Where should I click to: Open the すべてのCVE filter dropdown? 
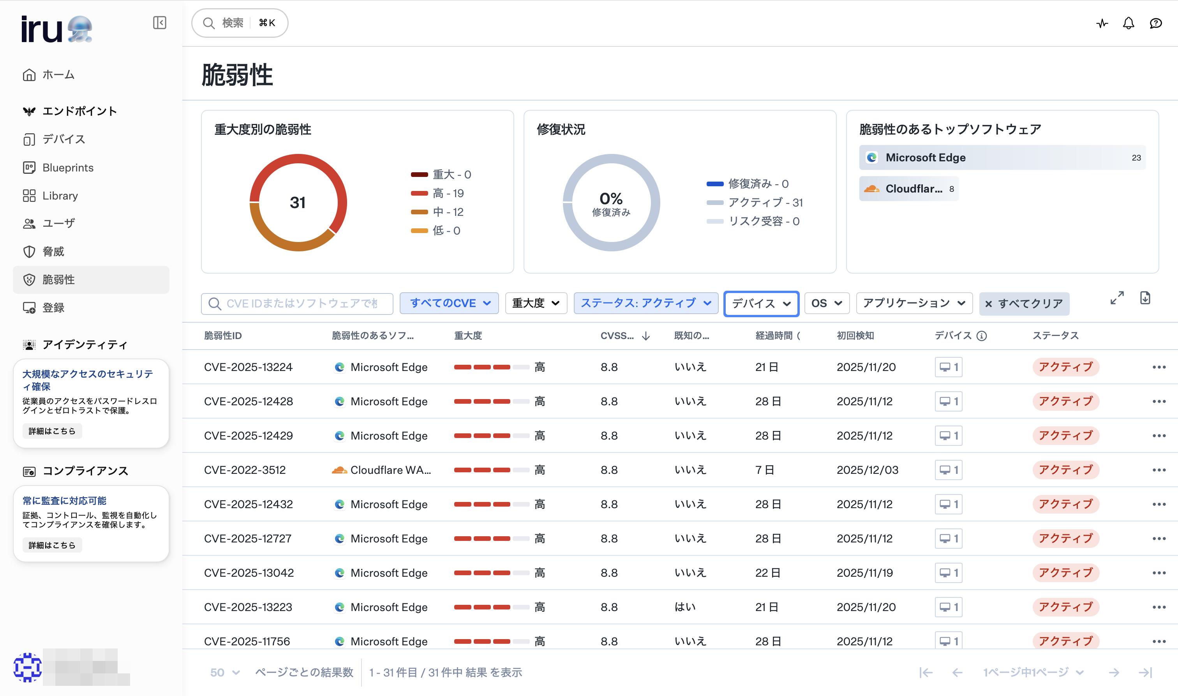point(449,303)
